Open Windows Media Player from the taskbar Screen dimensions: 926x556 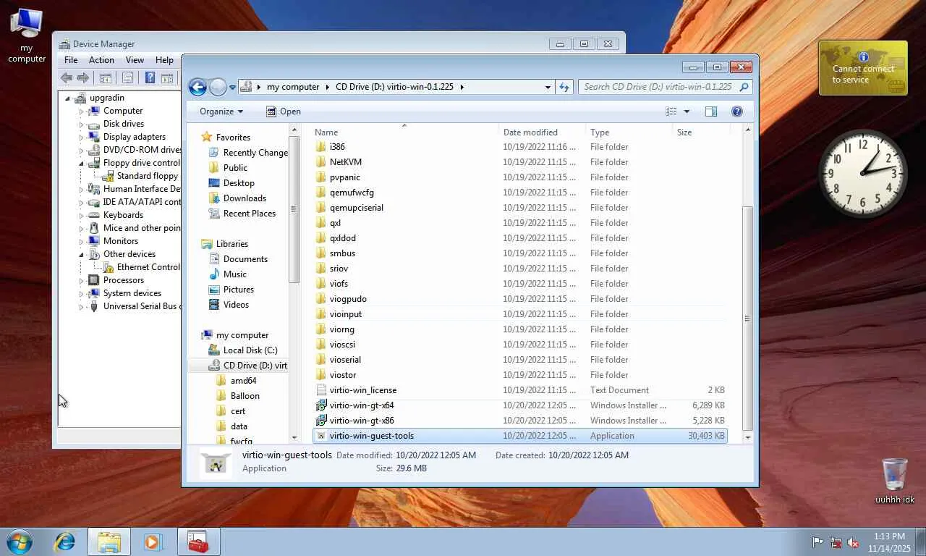(x=153, y=542)
